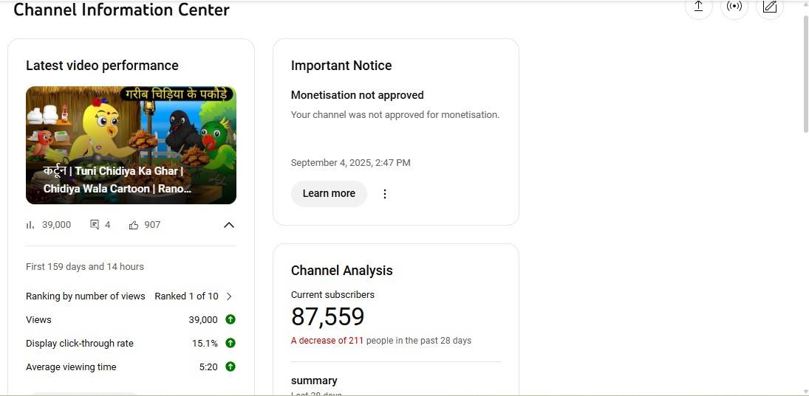809x396 pixels.
Task: Click the comments icon showing 4
Action: 95,225
